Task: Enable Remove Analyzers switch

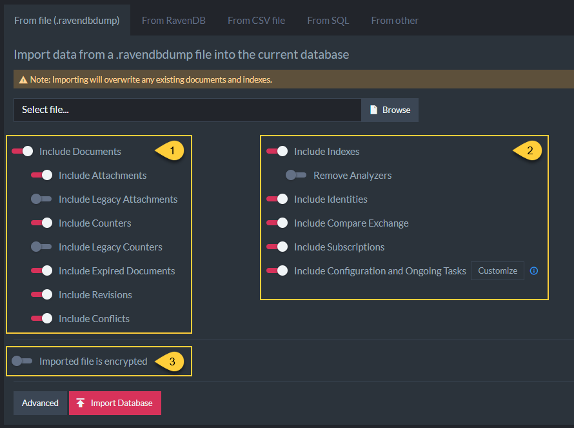Action: [x=297, y=175]
